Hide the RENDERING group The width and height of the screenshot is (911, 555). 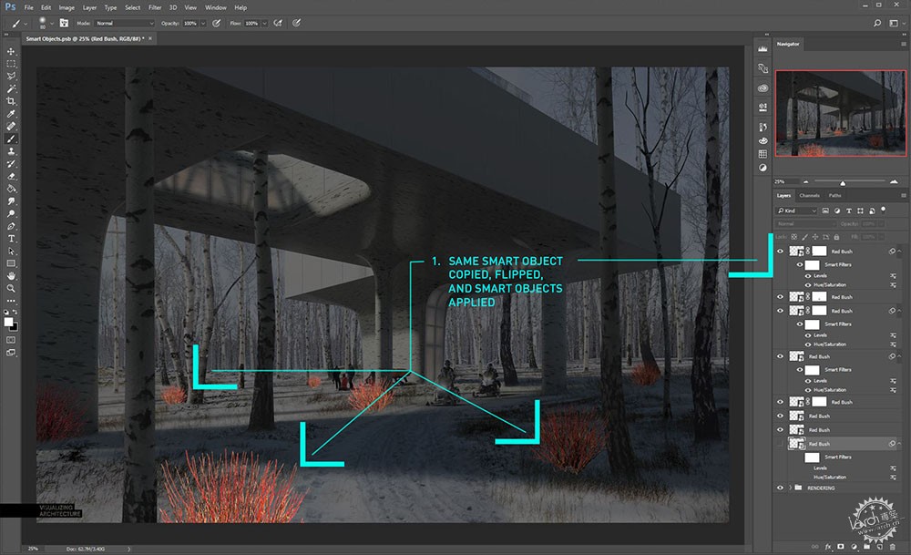(x=781, y=488)
